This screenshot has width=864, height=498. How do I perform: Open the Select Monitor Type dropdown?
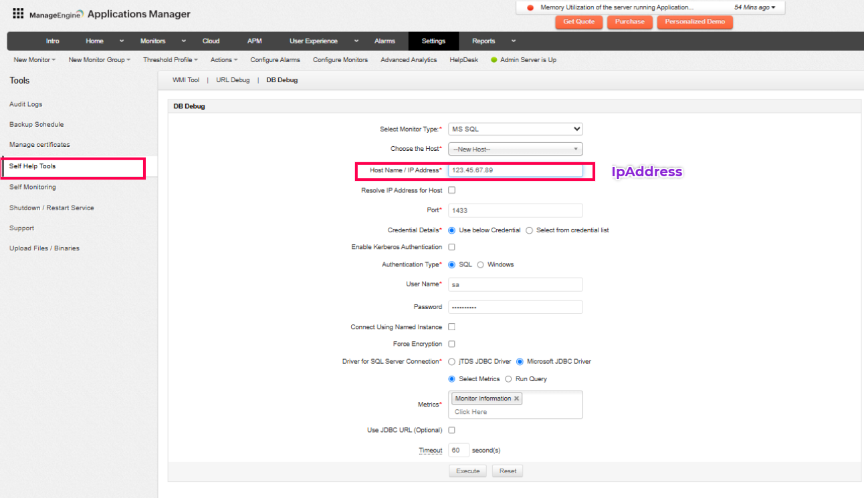click(x=516, y=129)
